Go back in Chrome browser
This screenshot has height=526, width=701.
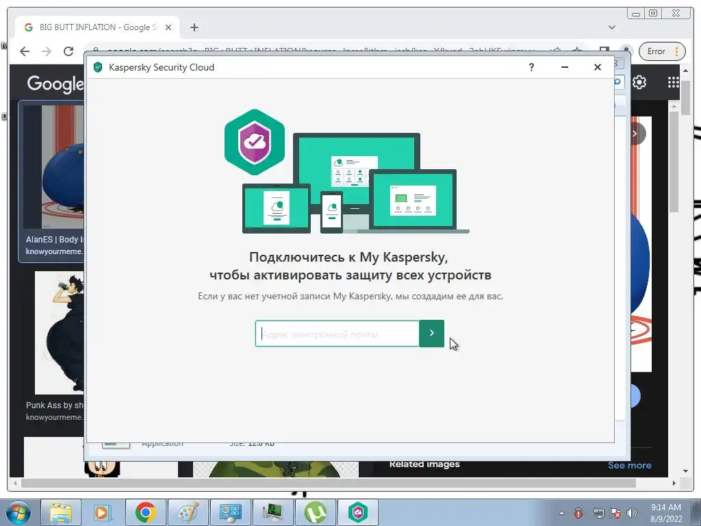coord(25,51)
